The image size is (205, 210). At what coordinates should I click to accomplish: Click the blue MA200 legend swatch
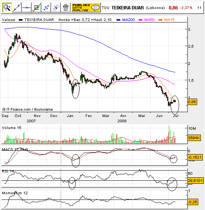(118, 20)
